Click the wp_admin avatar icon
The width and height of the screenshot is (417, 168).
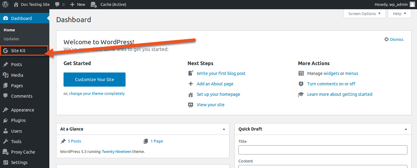click(412, 4)
